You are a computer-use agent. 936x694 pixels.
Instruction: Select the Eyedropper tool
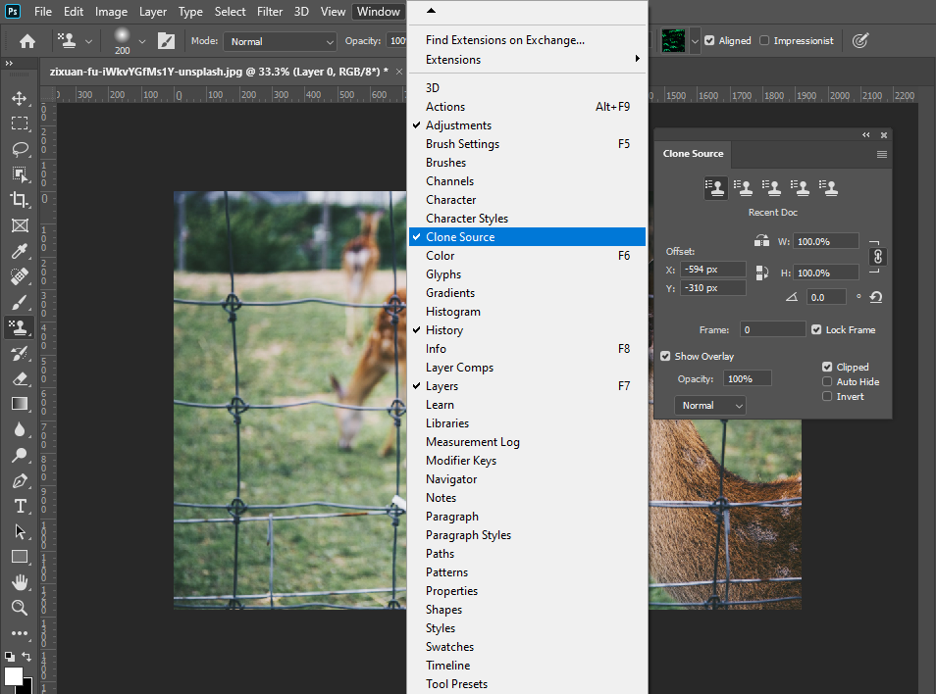click(x=20, y=251)
